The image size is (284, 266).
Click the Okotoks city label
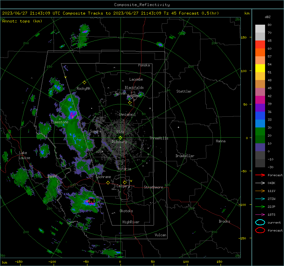pyautogui.click(x=126, y=211)
